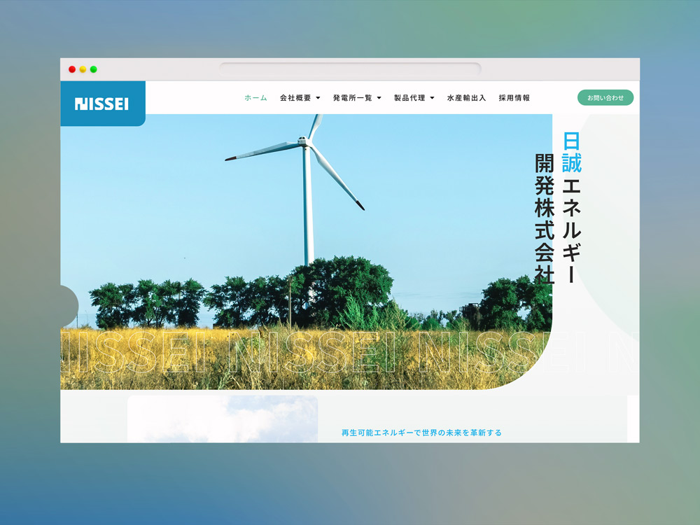700x525 pixels.
Task: Focus the browser address bar
Action: point(350,69)
